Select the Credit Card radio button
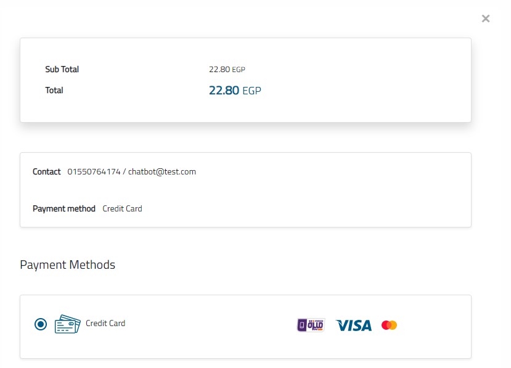This screenshot has height=368, width=511. click(41, 324)
